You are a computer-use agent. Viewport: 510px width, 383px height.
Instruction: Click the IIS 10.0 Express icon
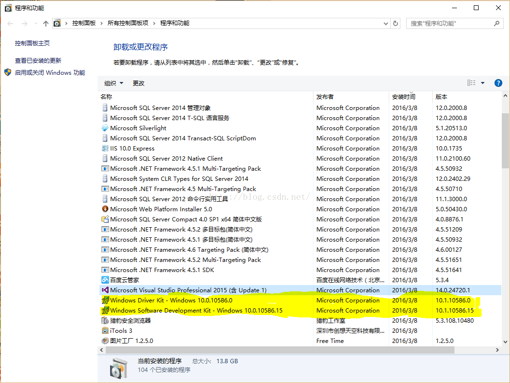click(x=105, y=149)
